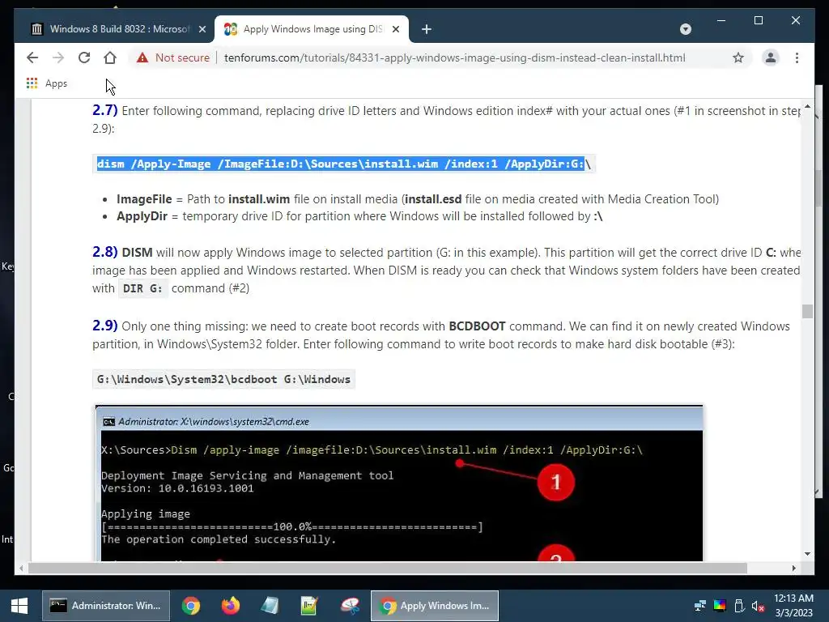Image resolution: width=829 pixels, height=622 pixels.
Task: Click the step 2.9) heading number
Action: pos(104,326)
